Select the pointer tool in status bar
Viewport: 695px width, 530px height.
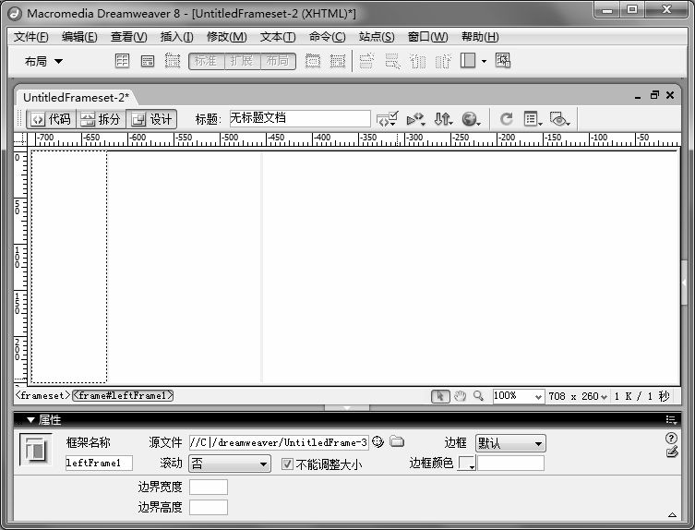(x=440, y=396)
